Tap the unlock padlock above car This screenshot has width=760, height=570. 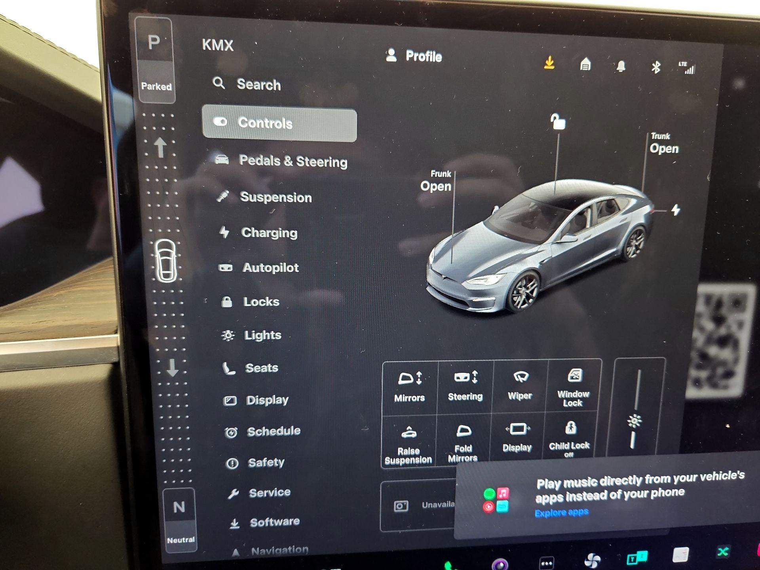(x=558, y=122)
